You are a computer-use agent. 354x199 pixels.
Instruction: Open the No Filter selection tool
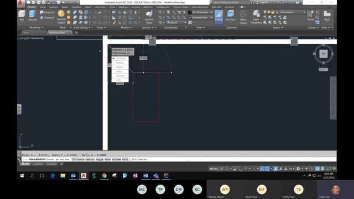click(230, 16)
